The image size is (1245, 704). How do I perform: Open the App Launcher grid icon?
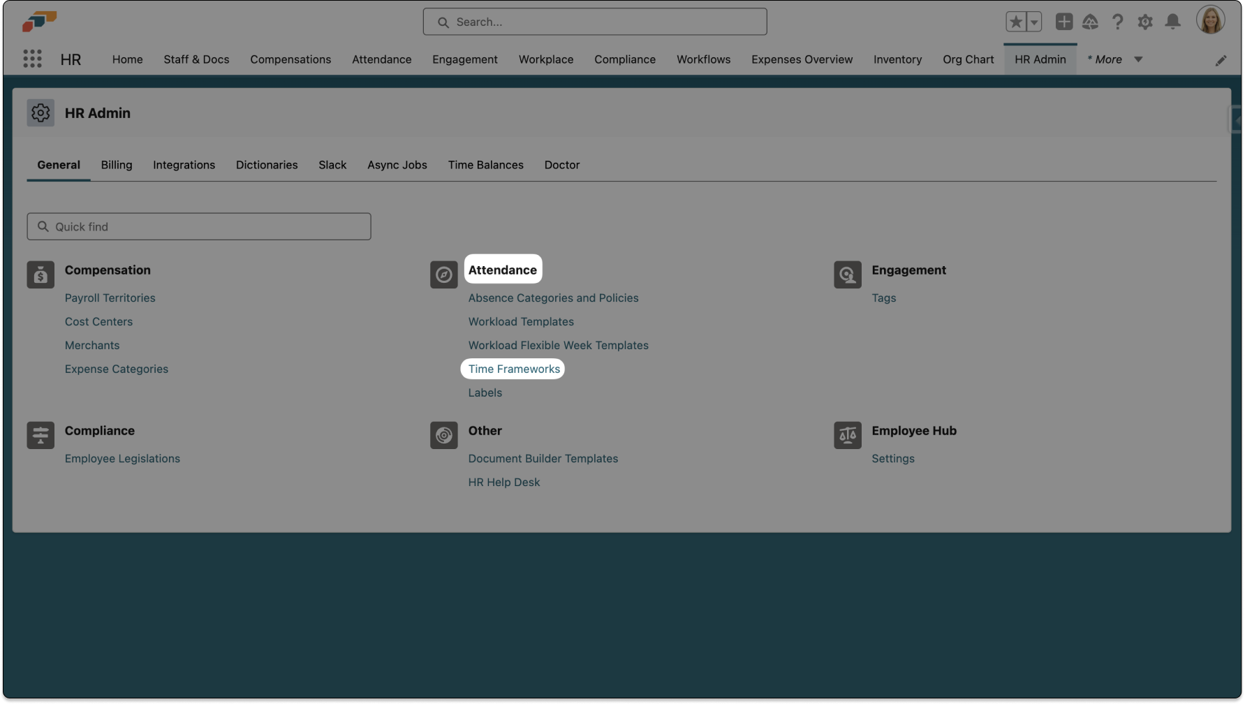[32, 59]
